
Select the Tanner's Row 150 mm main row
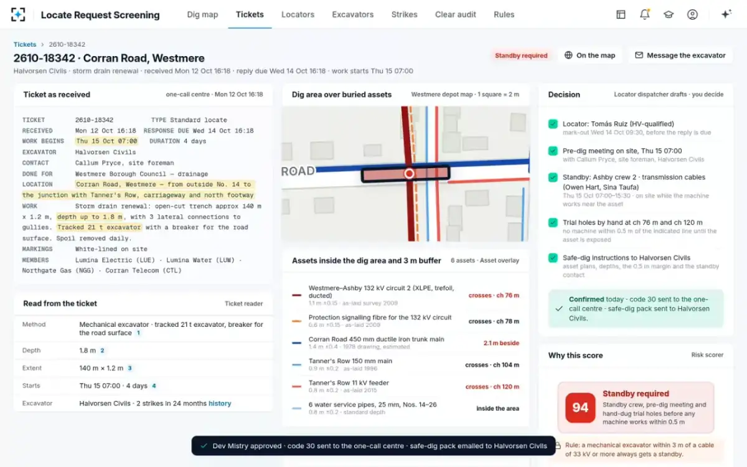pyautogui.click(x=406, y=365)
